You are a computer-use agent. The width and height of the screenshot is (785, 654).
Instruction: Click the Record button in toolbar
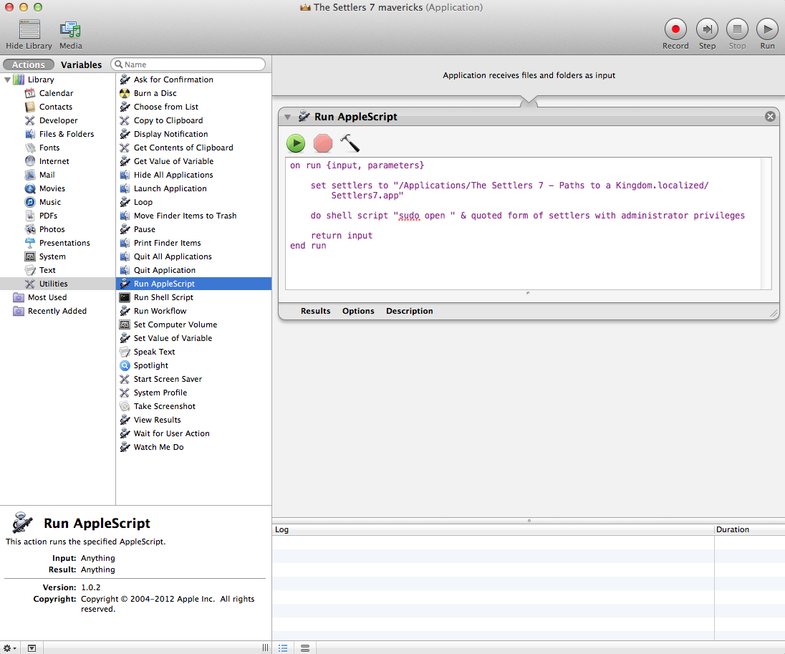point(675,29)
